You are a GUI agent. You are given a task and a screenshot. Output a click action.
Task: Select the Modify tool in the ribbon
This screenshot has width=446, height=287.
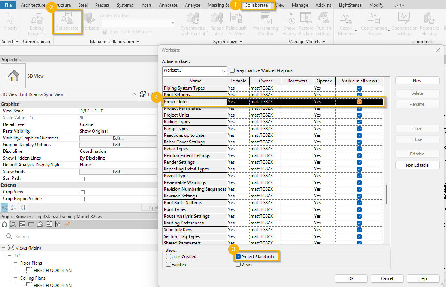point(10,22)
